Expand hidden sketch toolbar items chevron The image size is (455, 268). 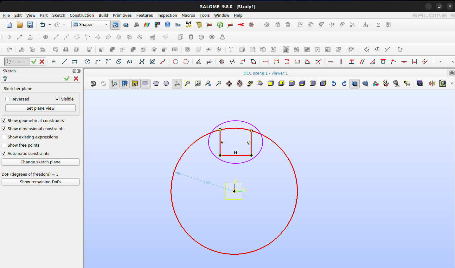(452, 62)
